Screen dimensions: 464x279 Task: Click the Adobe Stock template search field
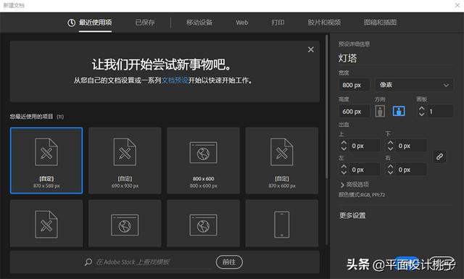(x=154, y=262)
